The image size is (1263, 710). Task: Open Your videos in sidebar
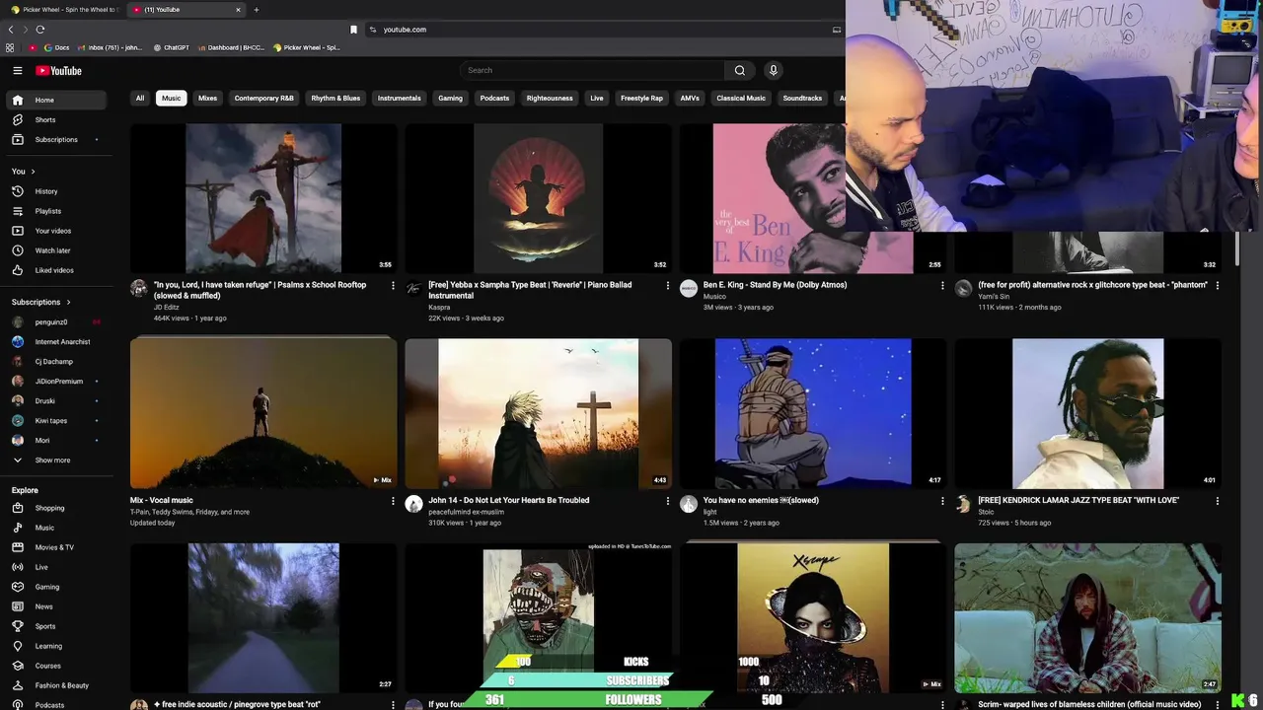pos(56,231)
